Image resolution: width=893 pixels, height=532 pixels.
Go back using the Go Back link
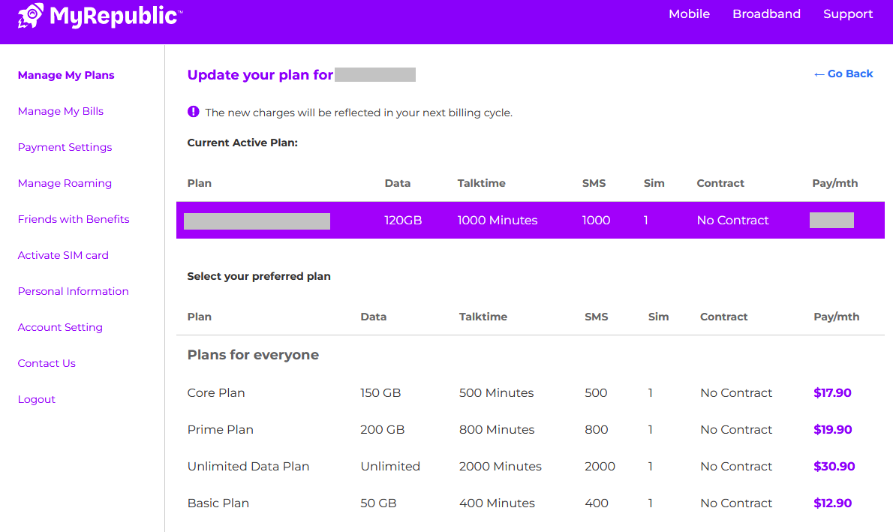843,74
